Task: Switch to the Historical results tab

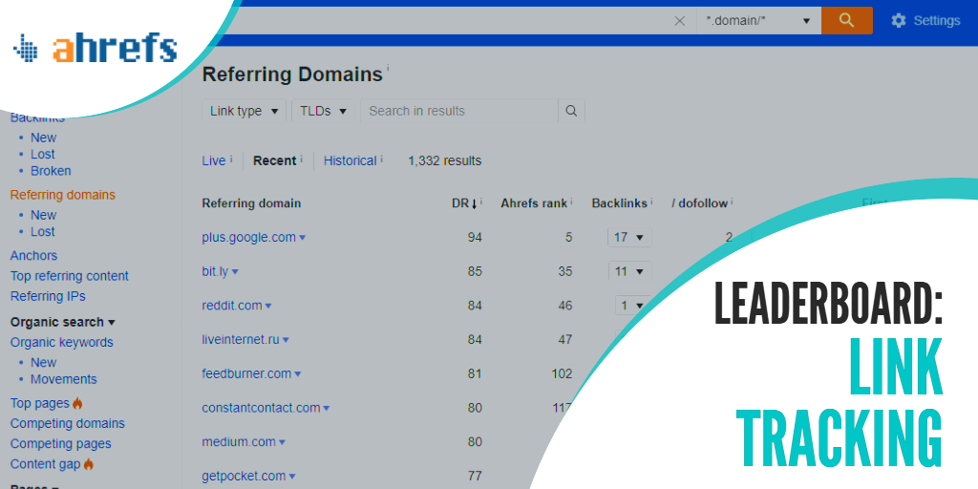Action: click(350, 160)
